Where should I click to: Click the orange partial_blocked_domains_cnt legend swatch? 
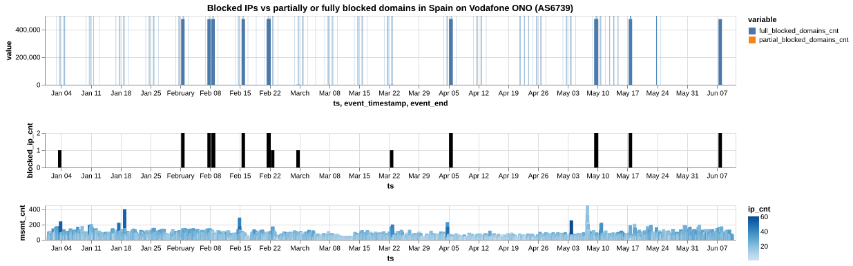[752, 41]
